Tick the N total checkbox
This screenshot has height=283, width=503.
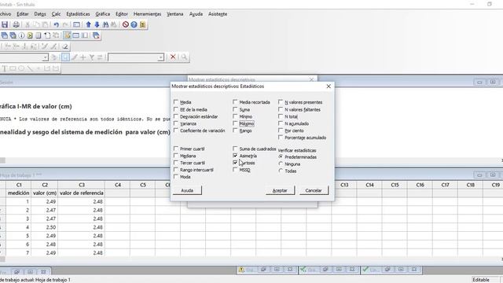(x=281, y=116)
